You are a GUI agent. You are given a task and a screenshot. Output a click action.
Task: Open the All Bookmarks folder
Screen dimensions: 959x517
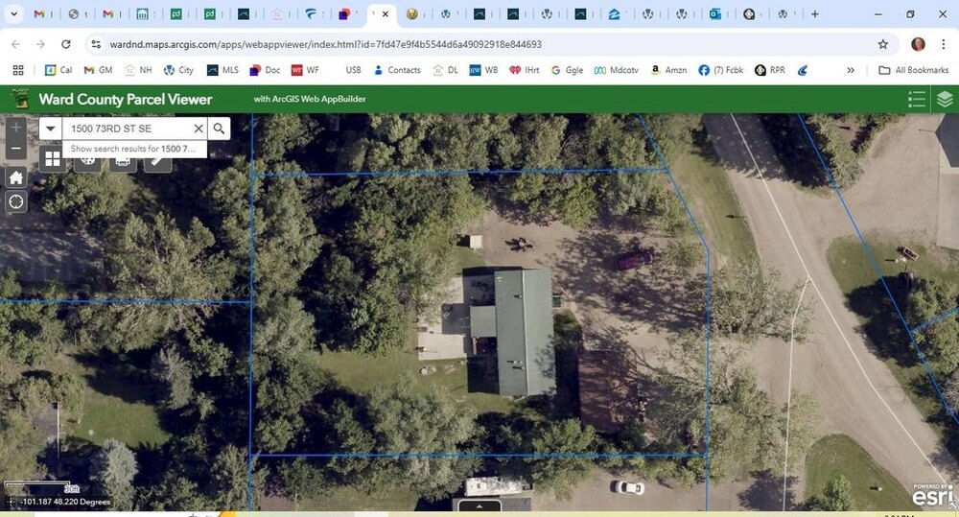pos(913,70)
